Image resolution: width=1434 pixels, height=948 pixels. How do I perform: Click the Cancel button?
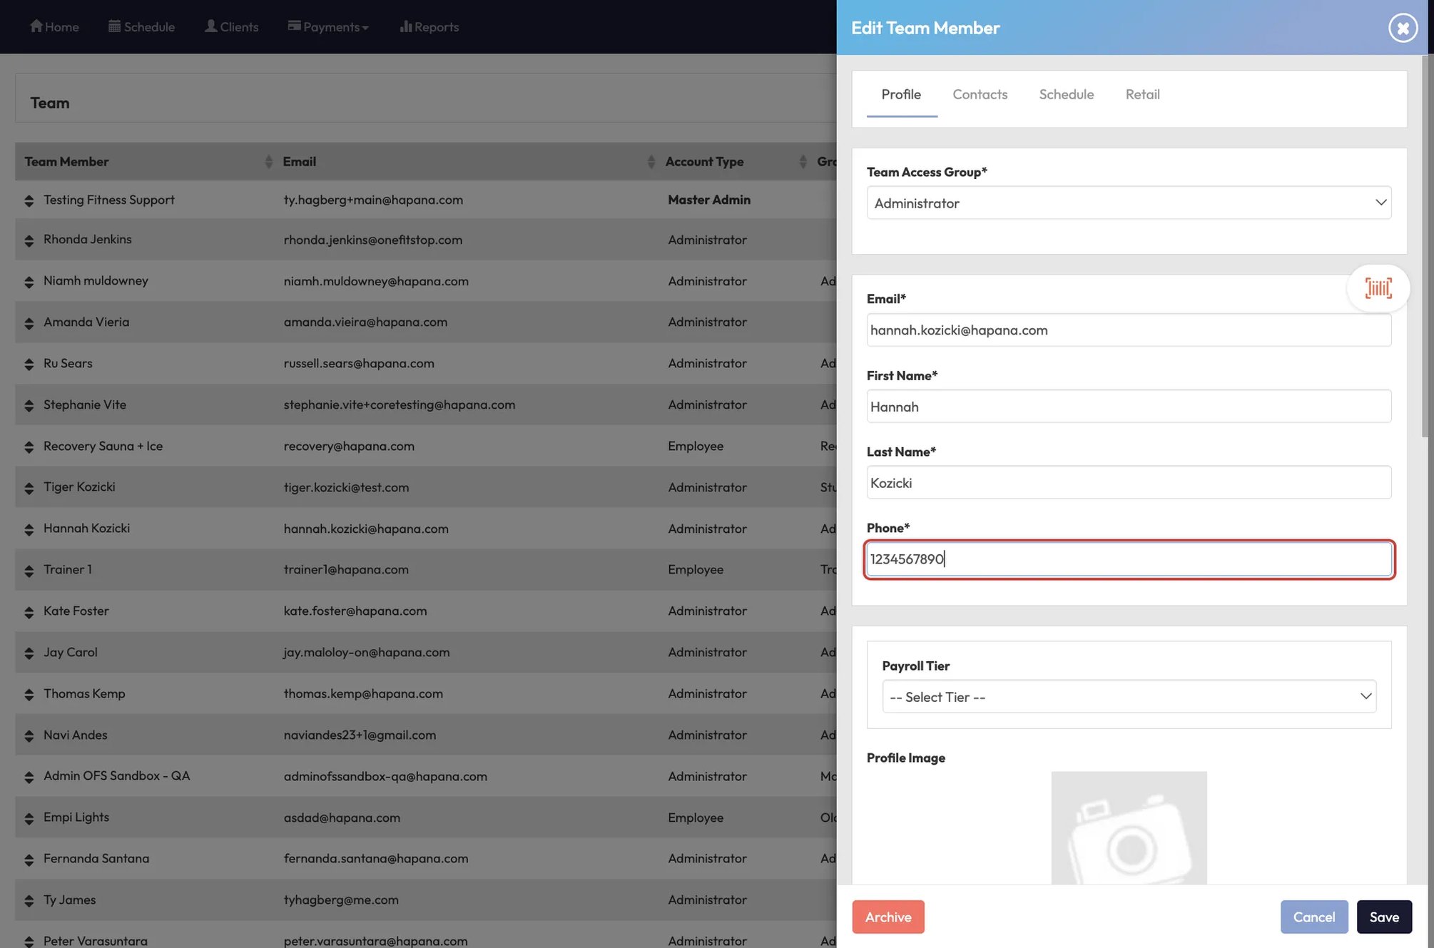tap(1313, 917)
